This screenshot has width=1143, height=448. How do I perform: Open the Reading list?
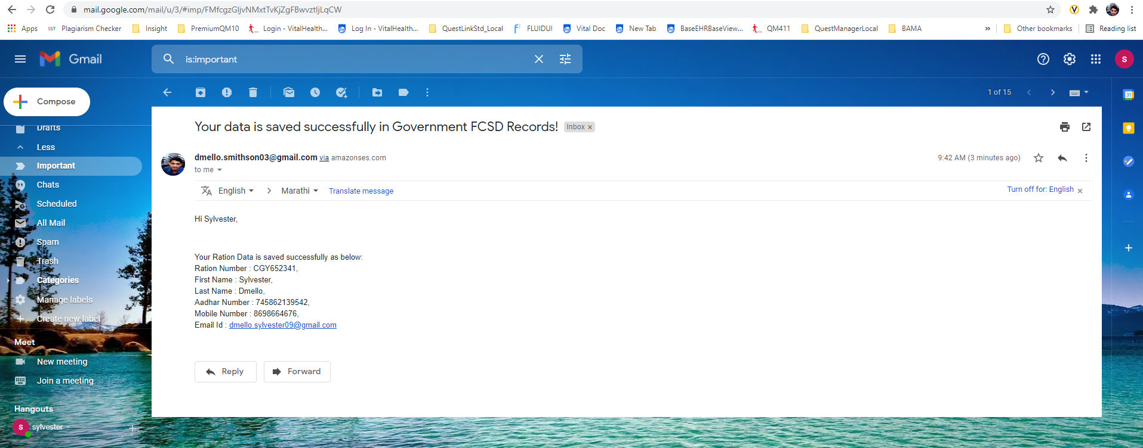(1111, 29)
